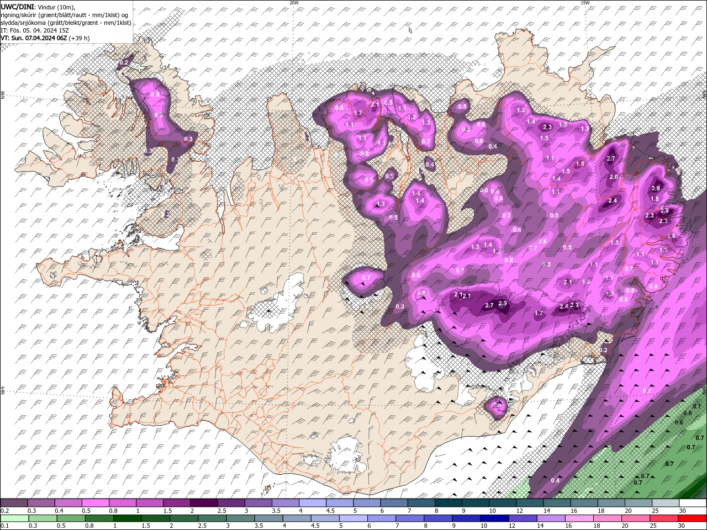Viewport: 707px width, 530px height.
Task: Click the '20W' longitude label
Action: tap(294, 3)
